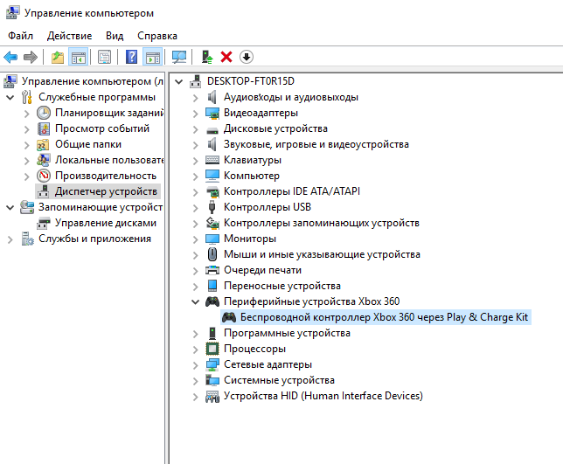Screen dimensions: 563x464
Task: Click the Просмотр событий event log icon
Action: pos(44,128)
